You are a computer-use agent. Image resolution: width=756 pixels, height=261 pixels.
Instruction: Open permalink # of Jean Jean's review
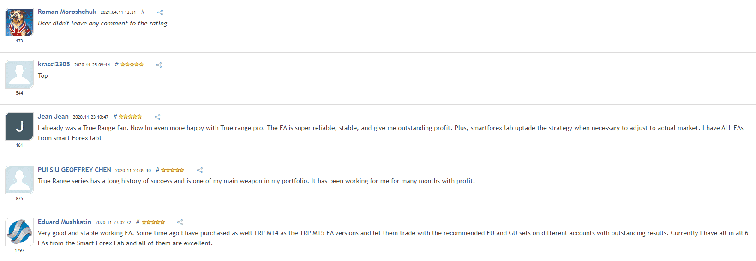click(115, 117)
